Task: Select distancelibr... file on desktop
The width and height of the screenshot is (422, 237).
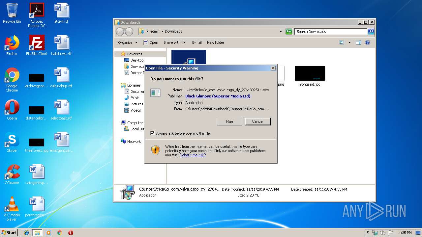Action: [x=37, y=113]
